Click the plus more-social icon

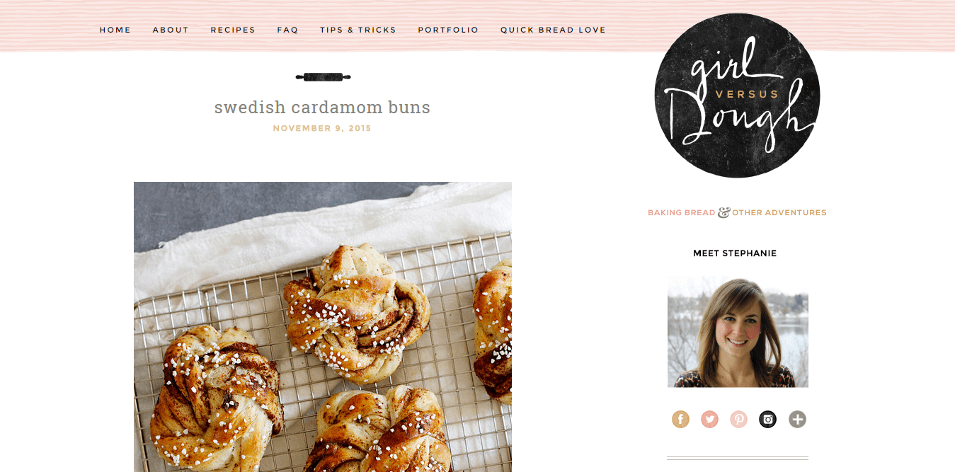797,419
